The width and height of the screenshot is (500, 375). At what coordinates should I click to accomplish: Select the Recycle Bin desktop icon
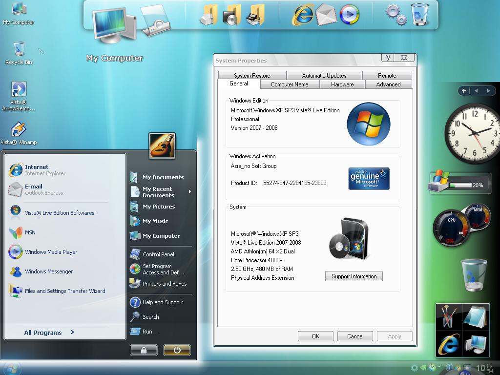tap(19, 53)
